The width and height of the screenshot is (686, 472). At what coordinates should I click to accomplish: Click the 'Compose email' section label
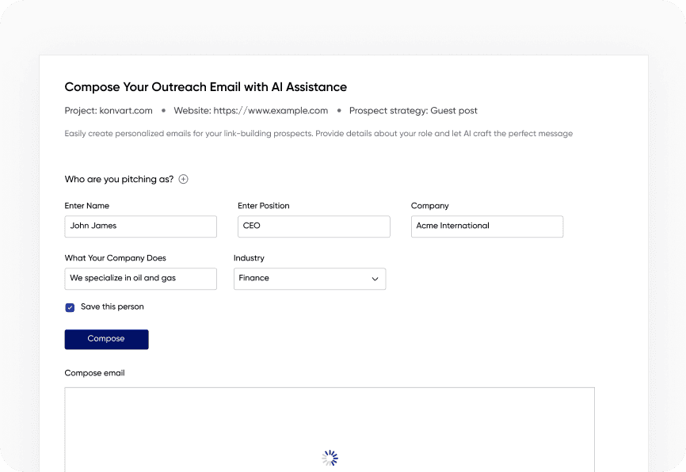(94, 373)
